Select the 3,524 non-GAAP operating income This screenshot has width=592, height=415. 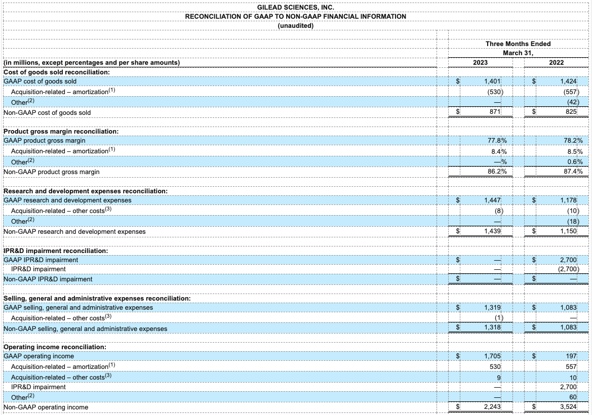click(x=569, y=407)
